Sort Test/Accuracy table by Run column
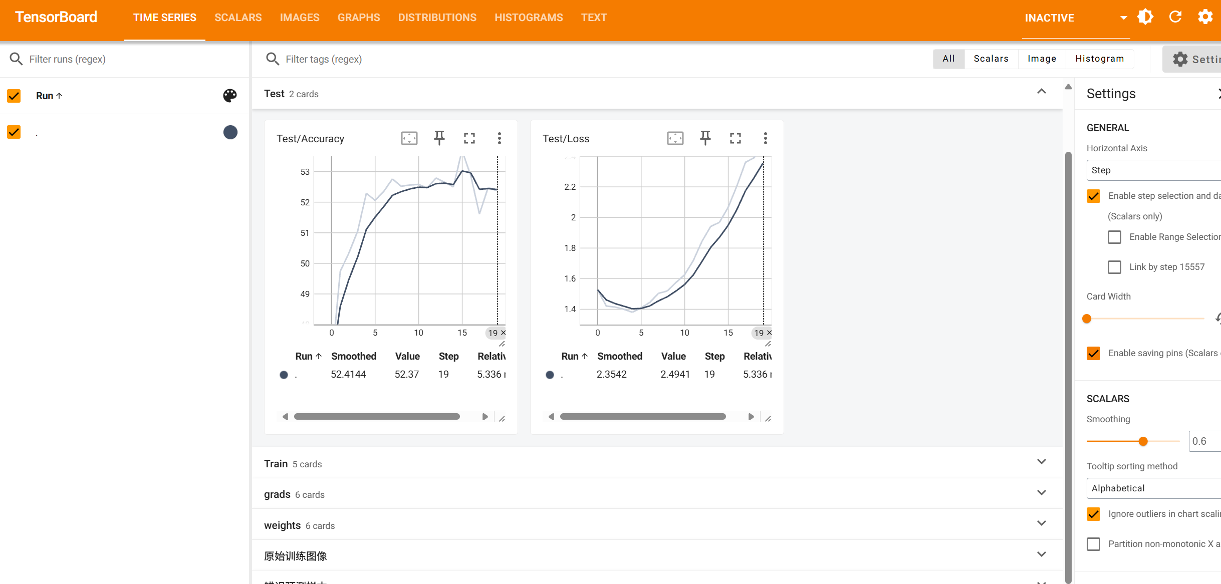Viewport: 1221px width, 584px height. click(x=308, y=356)
